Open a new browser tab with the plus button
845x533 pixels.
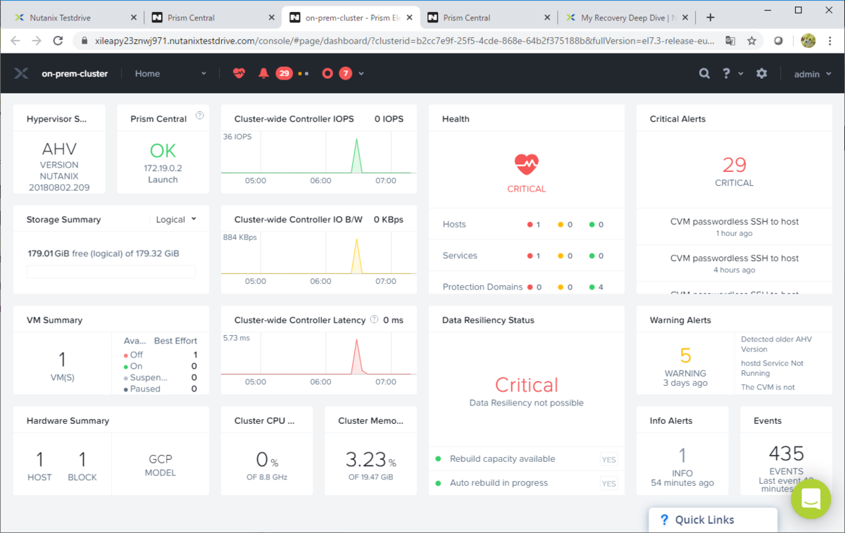click(x=711, y=18)
